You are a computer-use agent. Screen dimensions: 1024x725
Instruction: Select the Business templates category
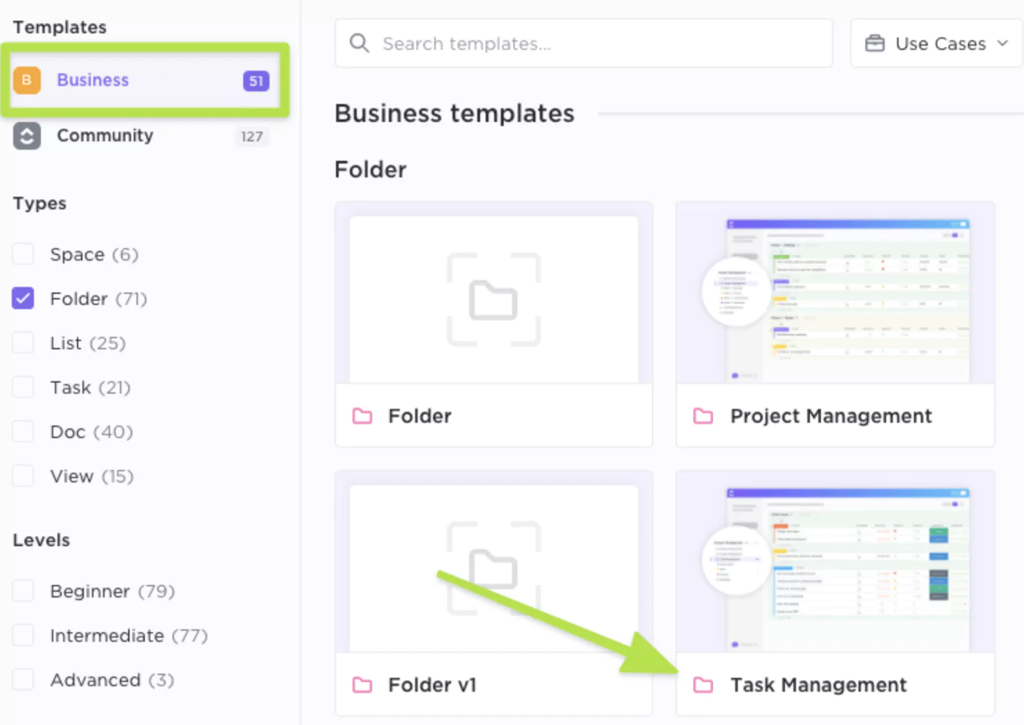pyautogui.click(x=93, y=80)
